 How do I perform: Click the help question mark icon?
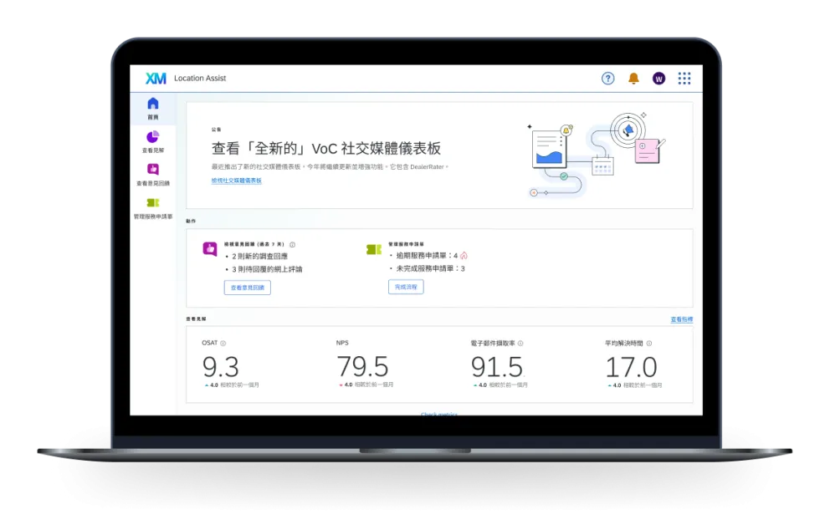tap(608, 78)
